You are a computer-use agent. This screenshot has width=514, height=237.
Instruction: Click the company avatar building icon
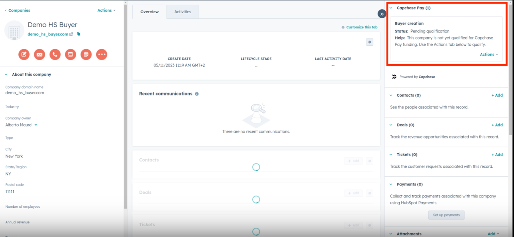[x=14, y=31]
